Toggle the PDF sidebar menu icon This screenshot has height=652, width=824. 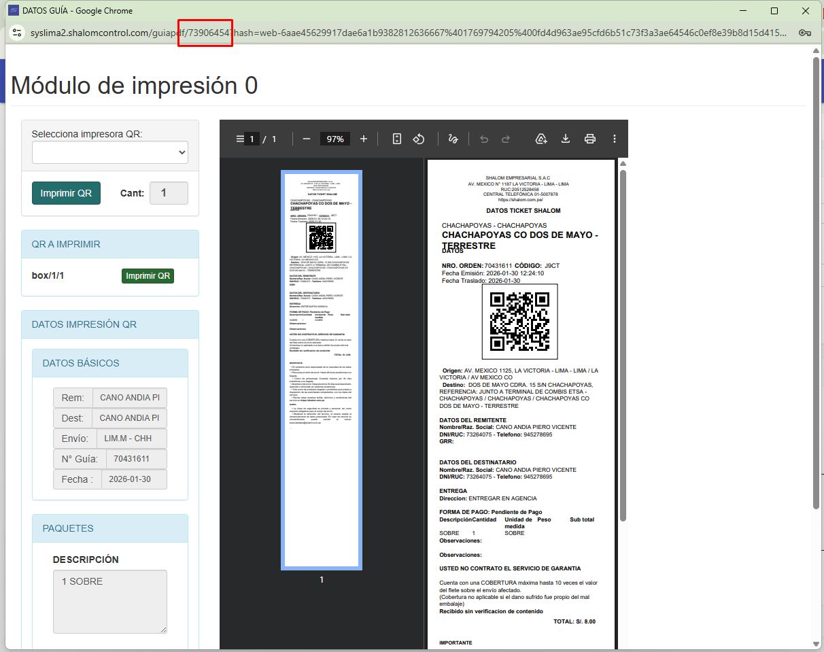[x=239, y=139]
